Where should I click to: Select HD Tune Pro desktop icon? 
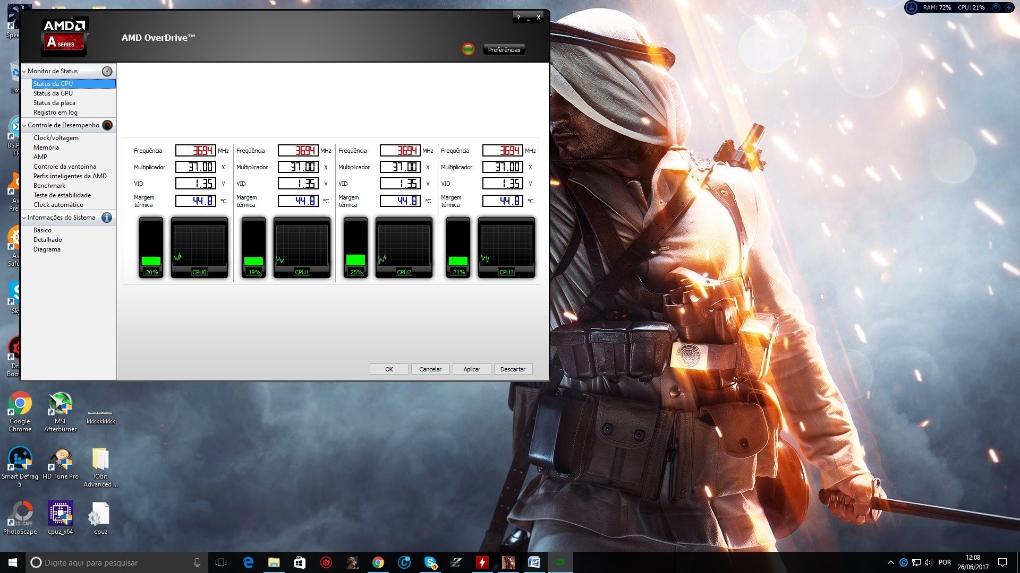pyautogui.click(x=60, y=464)
